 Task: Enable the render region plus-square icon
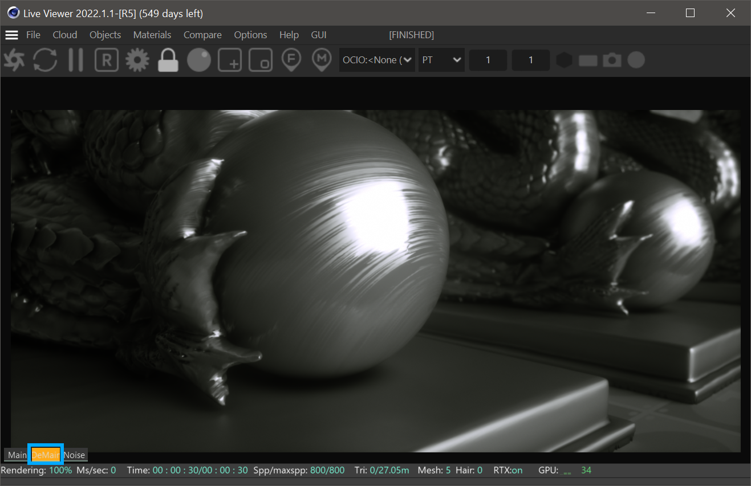pyautogui.click(x=230, y=60)
